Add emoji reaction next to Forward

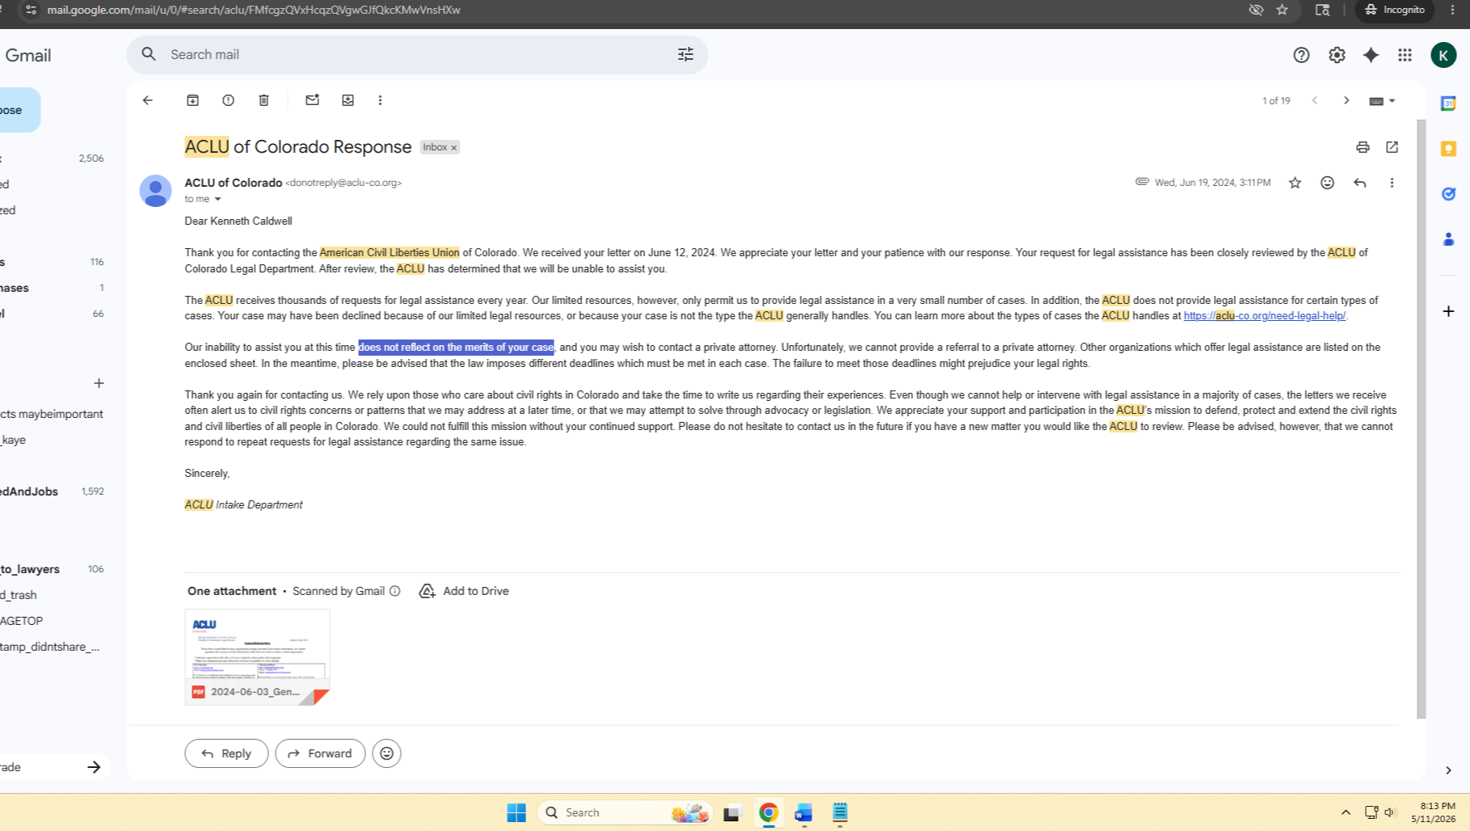point(387,753)
